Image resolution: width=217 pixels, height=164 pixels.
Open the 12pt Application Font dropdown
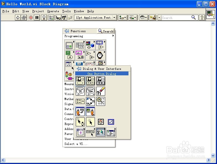tap(96, 17)
